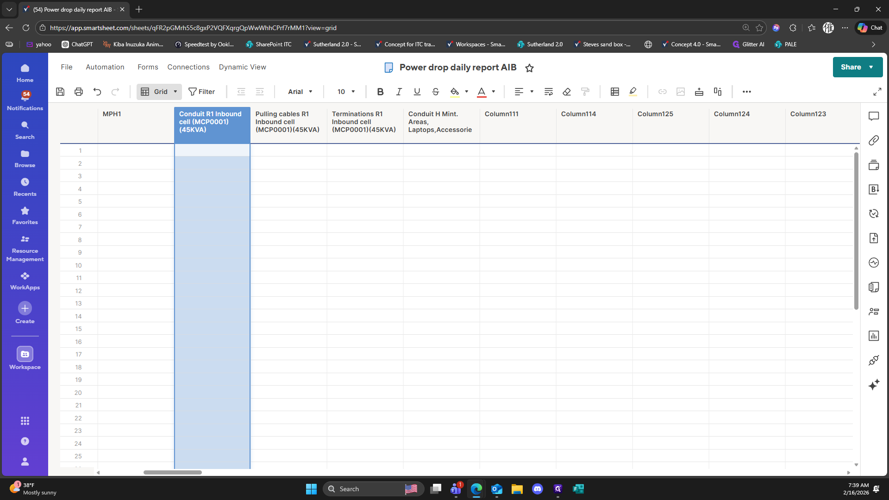This screenshot has width=889, height=500.
Task: Click the Save icon in toolbar
Action: point(60,92)
